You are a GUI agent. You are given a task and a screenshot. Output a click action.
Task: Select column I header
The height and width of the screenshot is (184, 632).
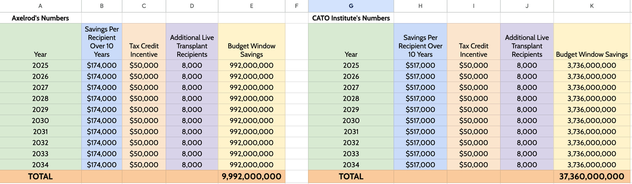[474, 6]
